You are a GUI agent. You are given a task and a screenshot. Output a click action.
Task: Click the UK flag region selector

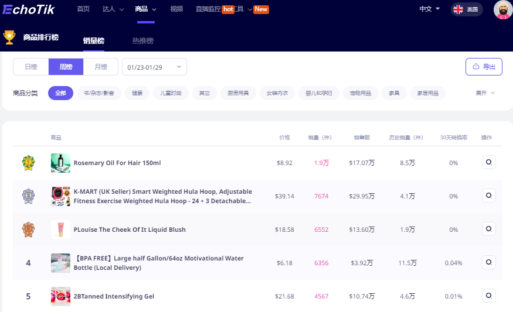click(467, 9)
